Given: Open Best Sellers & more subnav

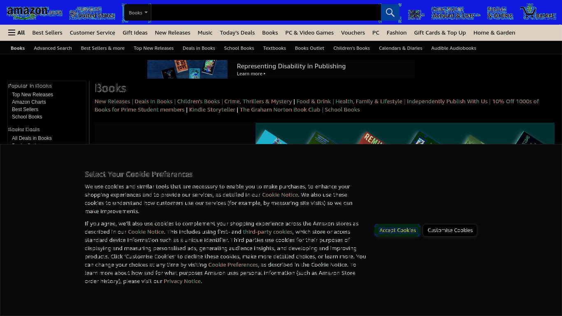Looking at the screenshot, I should point(102,48).
